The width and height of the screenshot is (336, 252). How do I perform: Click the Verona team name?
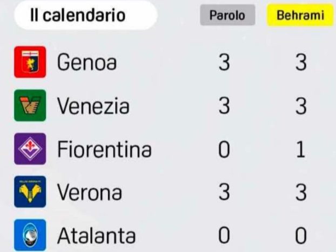90,193
